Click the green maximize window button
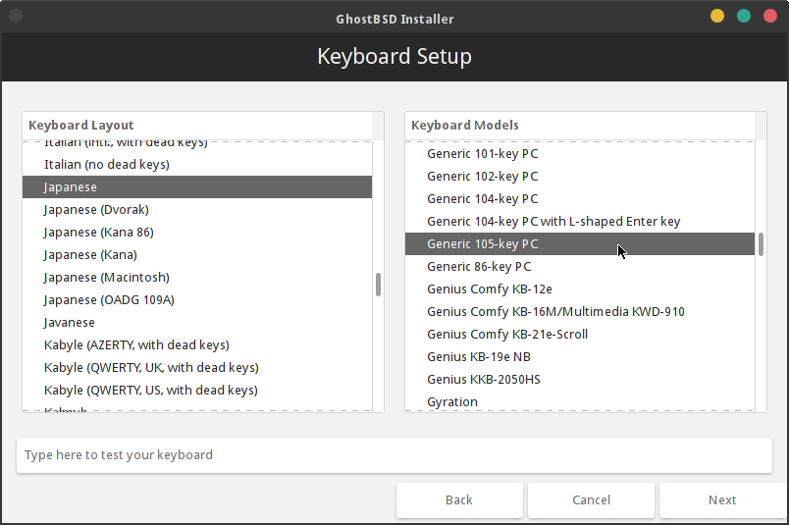Screen dimensions: 789x525 (744, 17)
